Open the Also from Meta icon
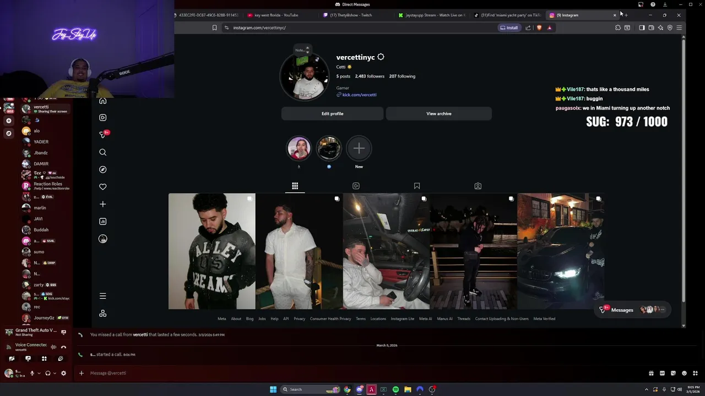705x396 pixels. tap(102, 313)
